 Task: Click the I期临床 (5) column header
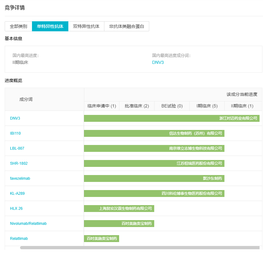[207, 106]
